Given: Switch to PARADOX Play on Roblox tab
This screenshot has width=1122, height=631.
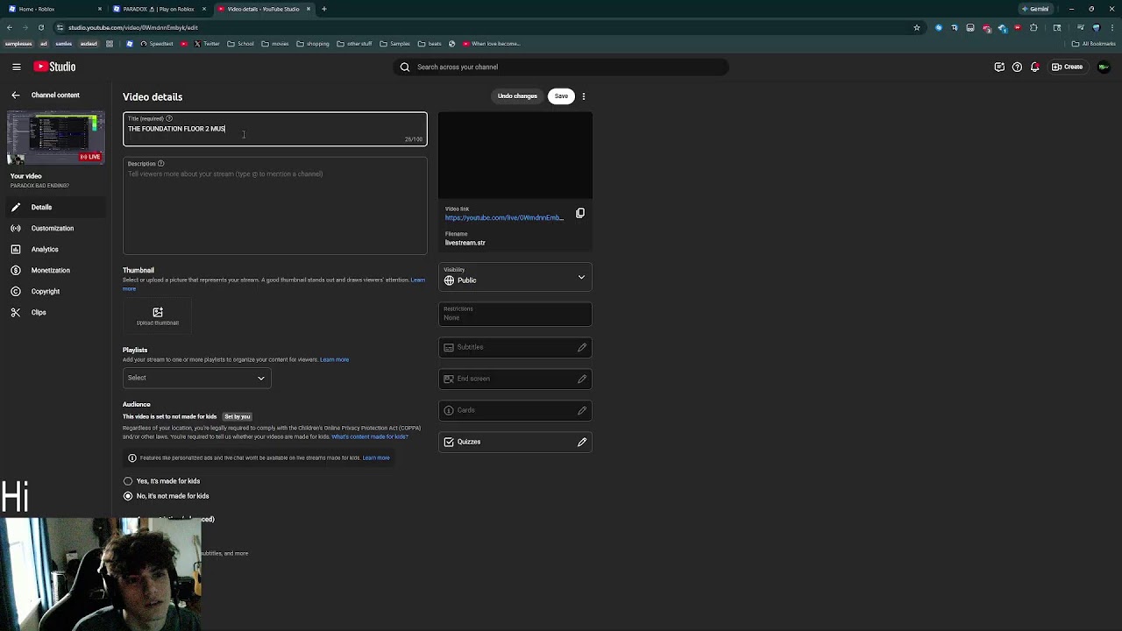Looking at the screenshot, I should (159, 9).
